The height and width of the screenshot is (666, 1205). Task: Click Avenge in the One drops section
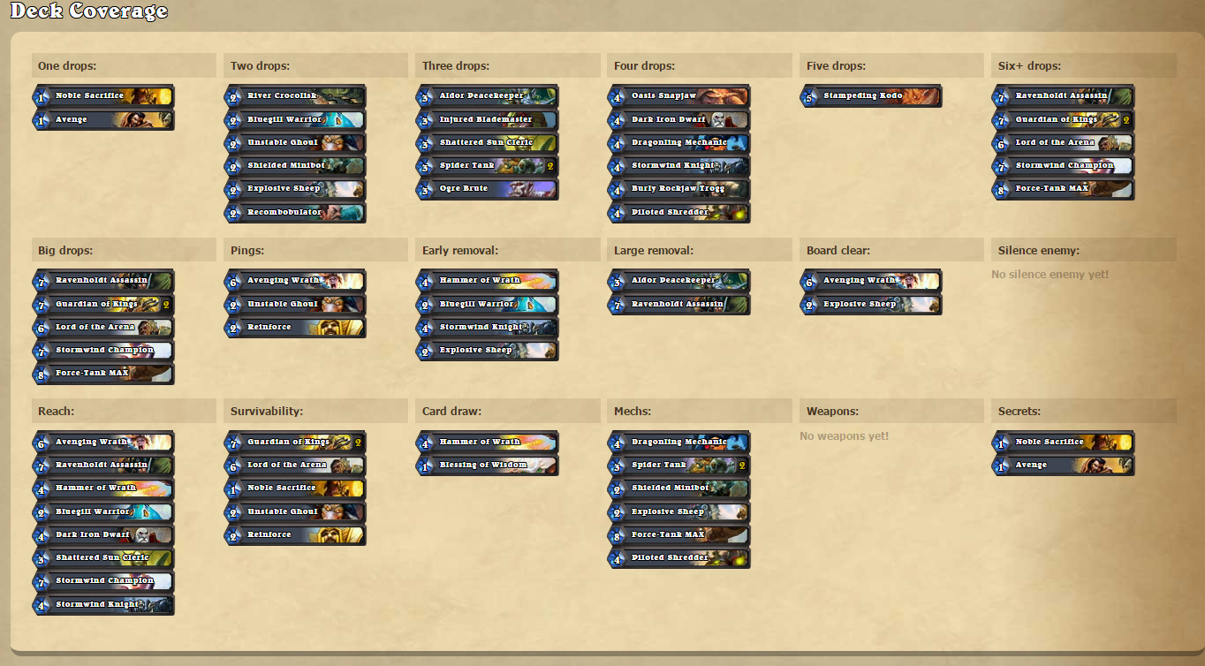[x=103, y=119]
